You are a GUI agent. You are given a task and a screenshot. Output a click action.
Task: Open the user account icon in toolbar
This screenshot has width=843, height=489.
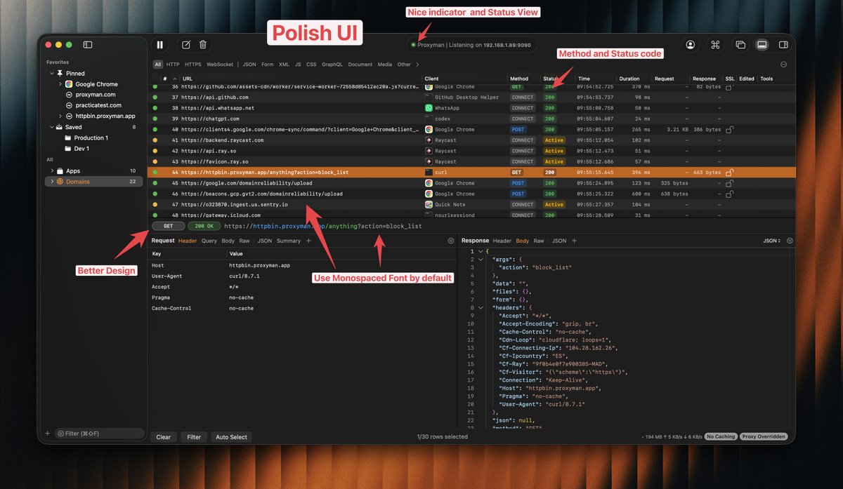tap(691, 45)
